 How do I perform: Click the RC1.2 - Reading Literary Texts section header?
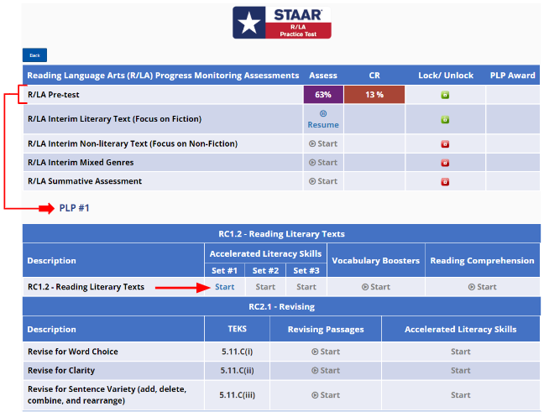click(281, 233)
